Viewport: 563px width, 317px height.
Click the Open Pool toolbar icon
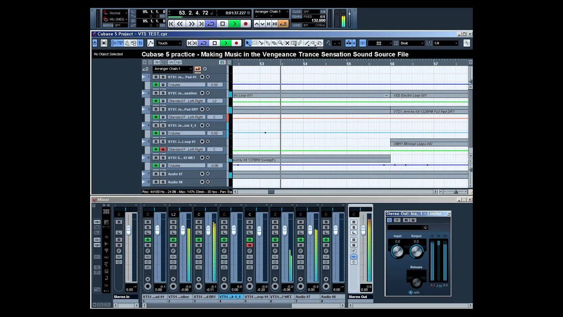pyautogui.click(x=133, y=43)
